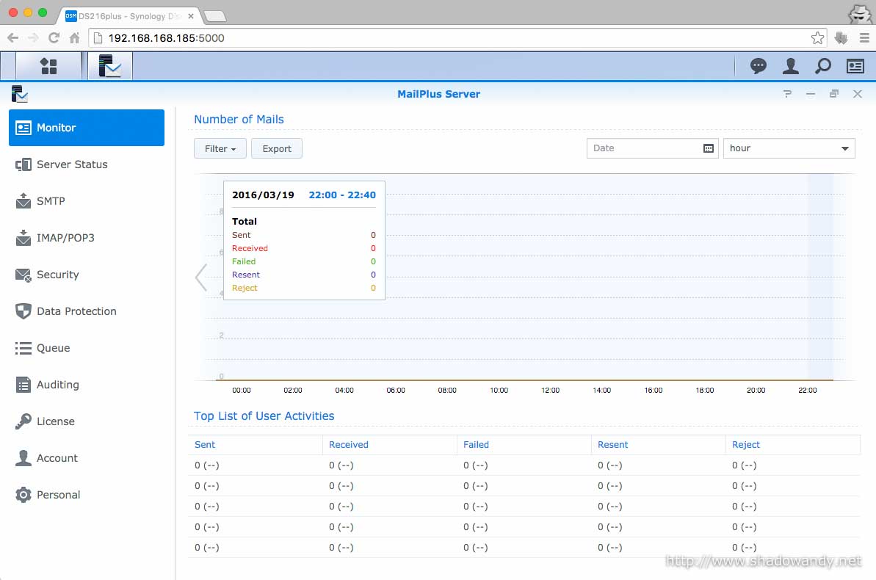This screenshot has height=580, width=876.
Task: Open the widgets panel icon
Action: point(855,66)
